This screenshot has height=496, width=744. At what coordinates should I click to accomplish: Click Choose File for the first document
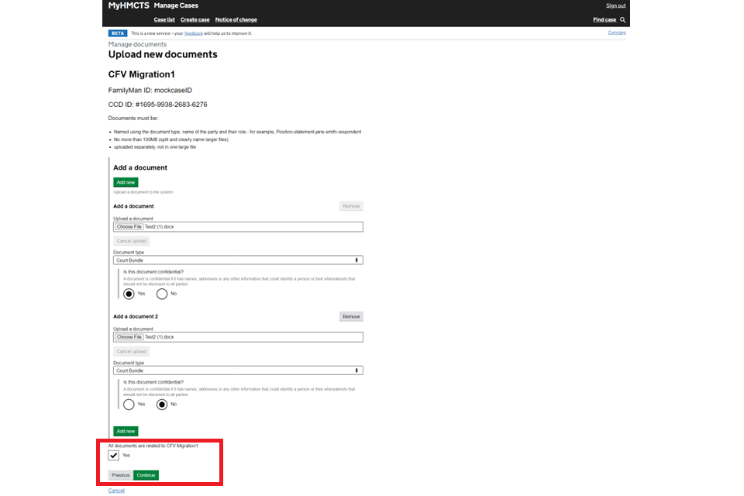[129, 227]
